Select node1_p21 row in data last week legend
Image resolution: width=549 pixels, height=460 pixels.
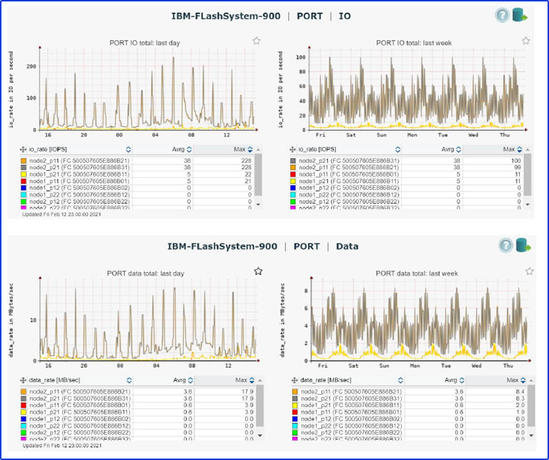pos(409,406)
